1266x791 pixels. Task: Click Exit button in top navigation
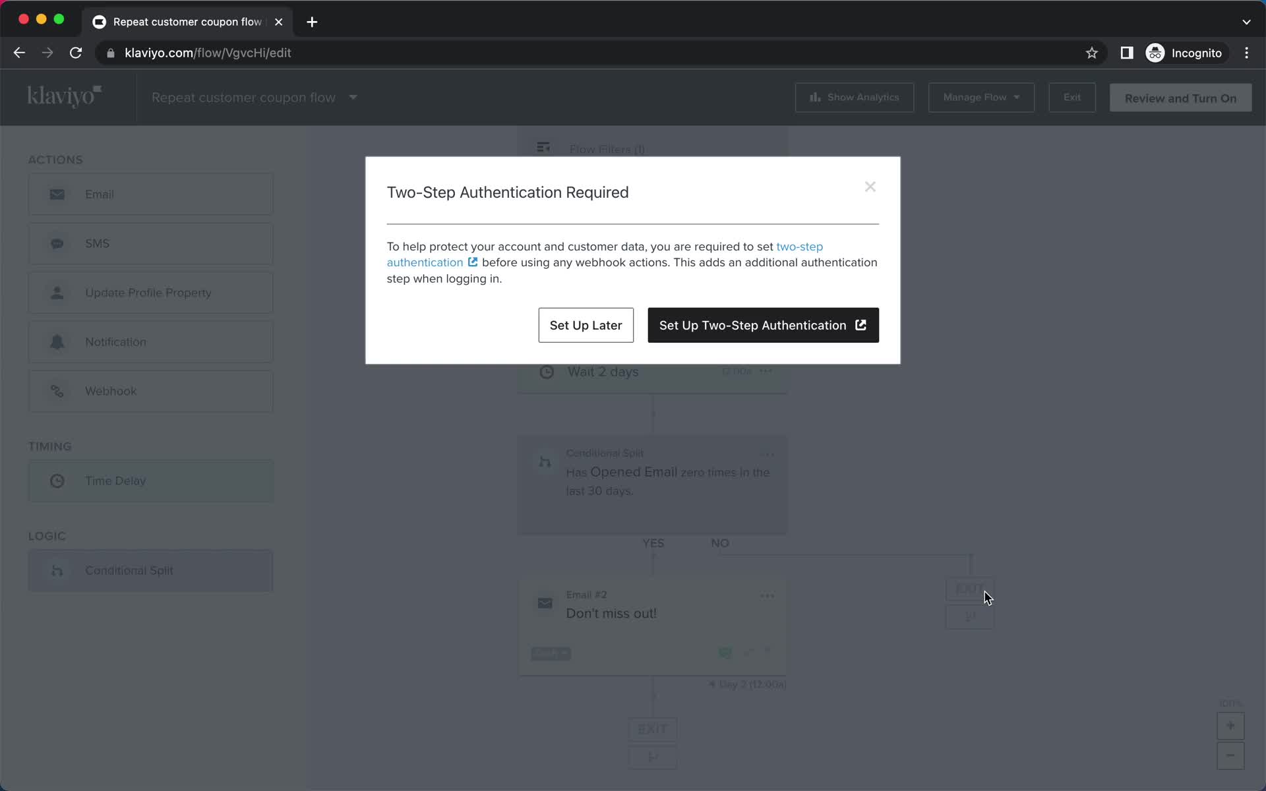1072,98
